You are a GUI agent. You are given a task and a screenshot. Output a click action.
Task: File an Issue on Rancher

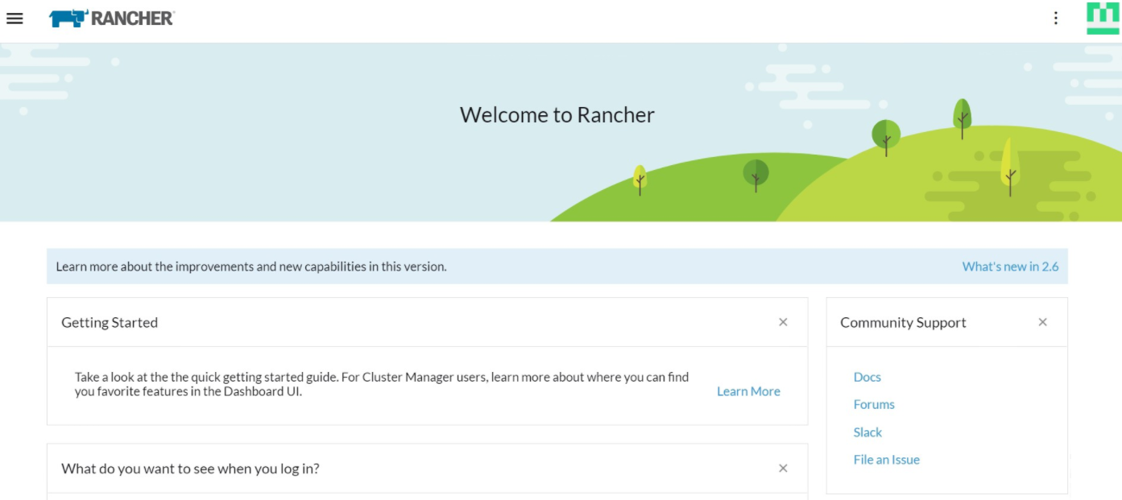tap(886, 459)
